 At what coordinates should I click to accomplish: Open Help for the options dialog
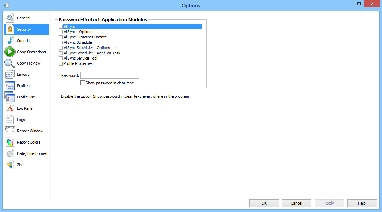[x=362, y=203]
